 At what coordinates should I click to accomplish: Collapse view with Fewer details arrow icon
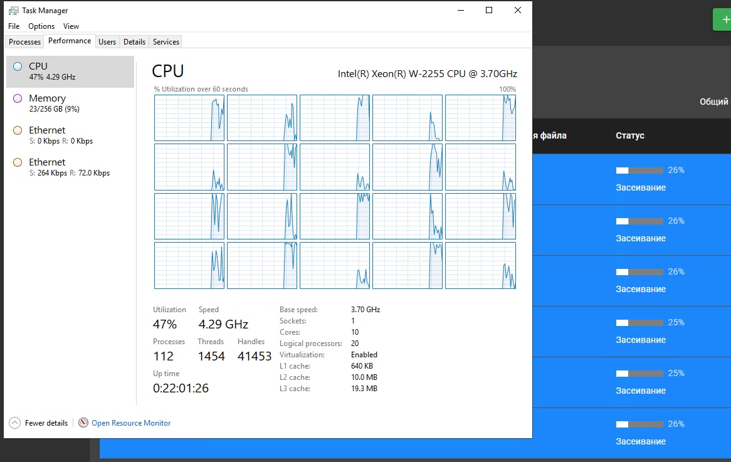(15, 423)
